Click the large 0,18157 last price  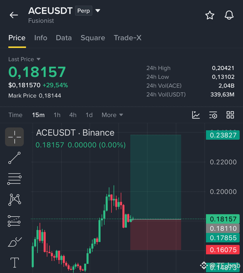(x=37, y=72)
